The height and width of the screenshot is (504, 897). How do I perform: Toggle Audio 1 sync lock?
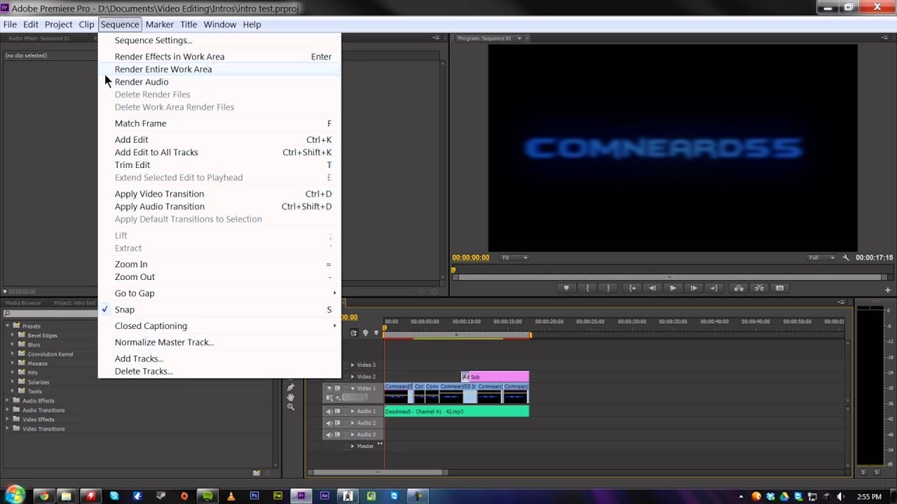pyautogui.click(x=337, y=412)
